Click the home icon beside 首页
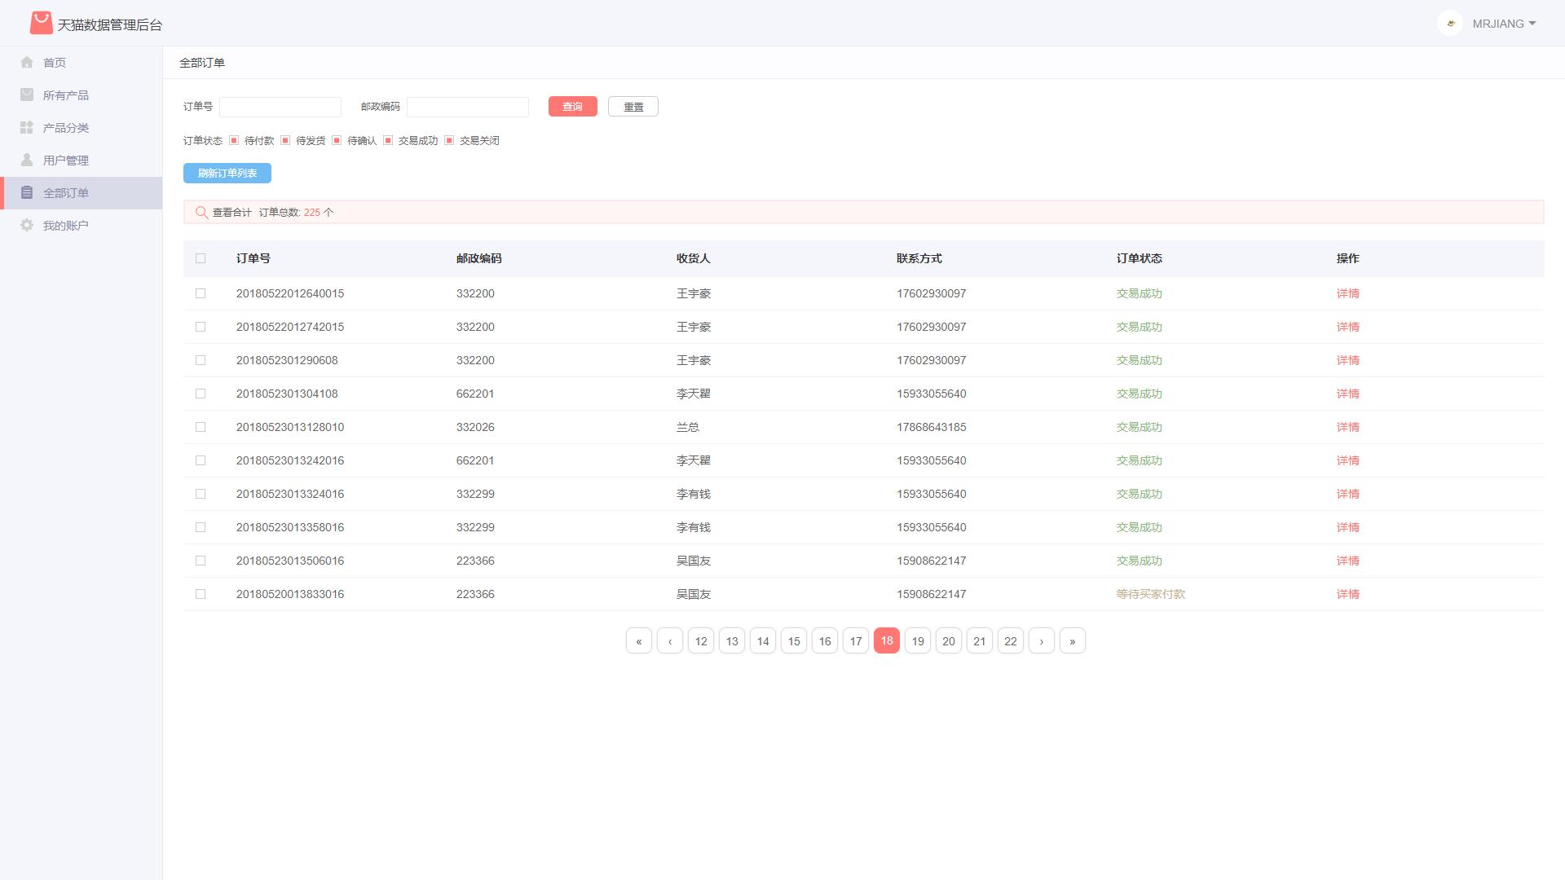This screenshot has width=1565, height=880. (x=27, y=62)
